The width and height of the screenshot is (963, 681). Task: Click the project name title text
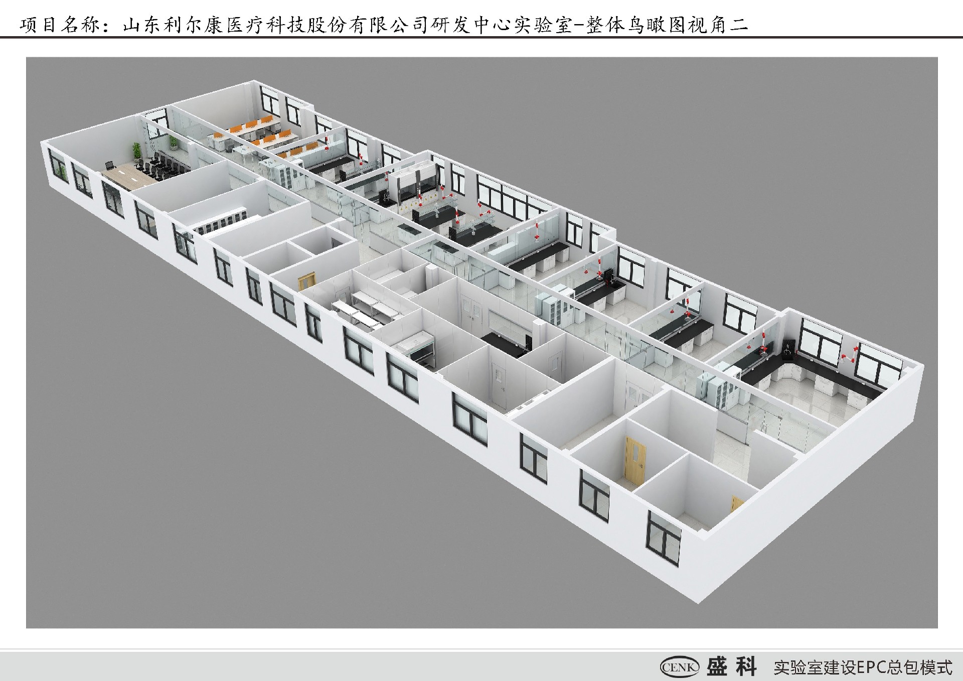(384, 25)
